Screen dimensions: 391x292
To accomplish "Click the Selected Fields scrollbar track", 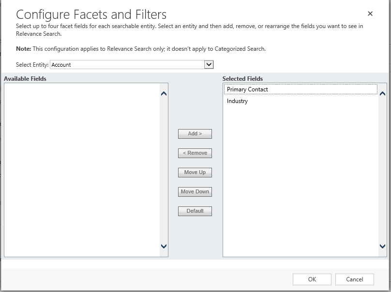I will coord(383,169).
